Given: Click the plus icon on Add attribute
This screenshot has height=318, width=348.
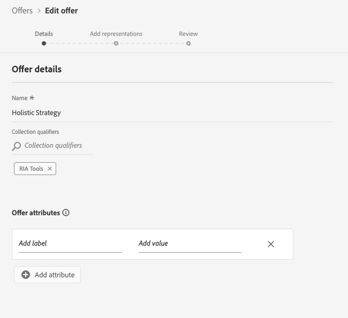Looking at the screenshot, I should 26,275.
